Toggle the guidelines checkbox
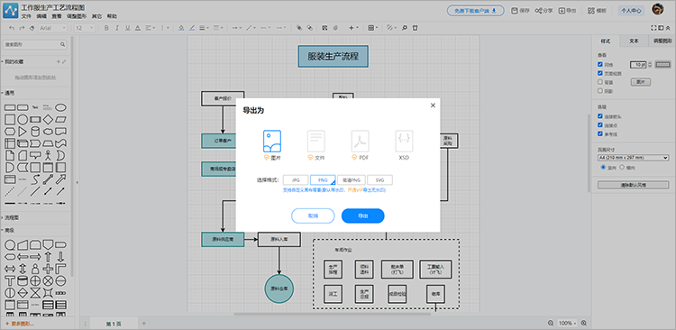Screen dimensions: 676x330 pyautogui.click(x=600, y=133)
